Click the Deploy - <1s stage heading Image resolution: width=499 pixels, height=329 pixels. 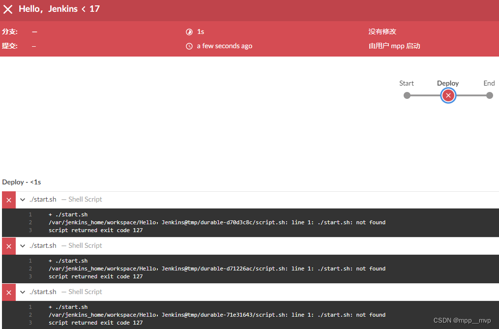click(x=22, y=182)
